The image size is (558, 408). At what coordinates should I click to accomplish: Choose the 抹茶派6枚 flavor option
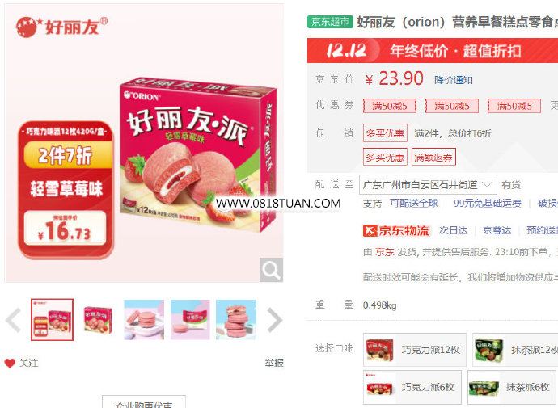tap(513, 387)
